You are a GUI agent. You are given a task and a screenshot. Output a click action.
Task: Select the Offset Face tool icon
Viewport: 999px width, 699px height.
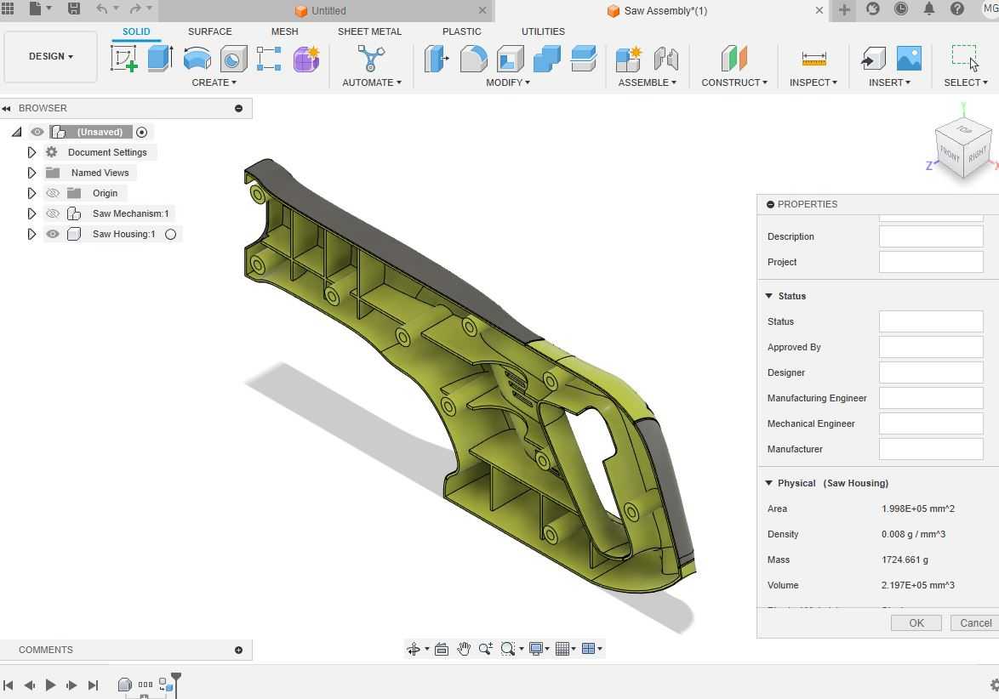(x=584, y=59)
